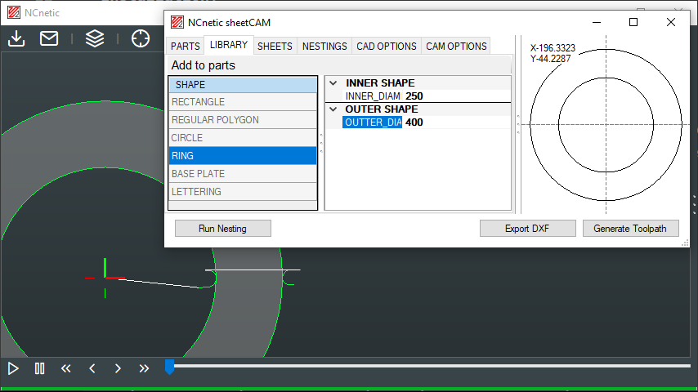This screenshot has height=392, width=698.
Task: Start playback with the play button
Action: point(13,368)
